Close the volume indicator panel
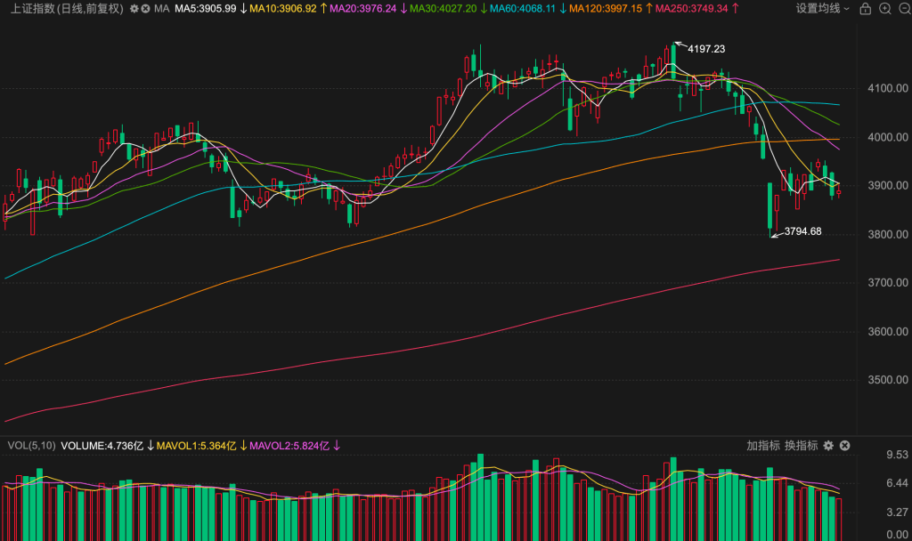This screenshot has height=541, width=912. 845,445
